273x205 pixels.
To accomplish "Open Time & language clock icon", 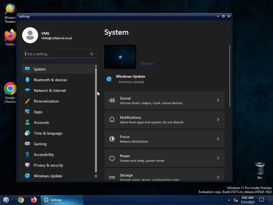I will tap(27, 133).
